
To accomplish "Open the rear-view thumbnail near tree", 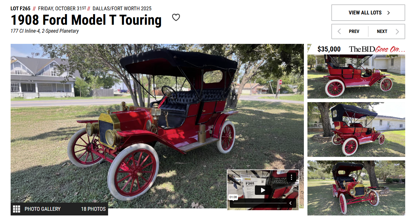I will pyautogui.click(x=356, y=130).
